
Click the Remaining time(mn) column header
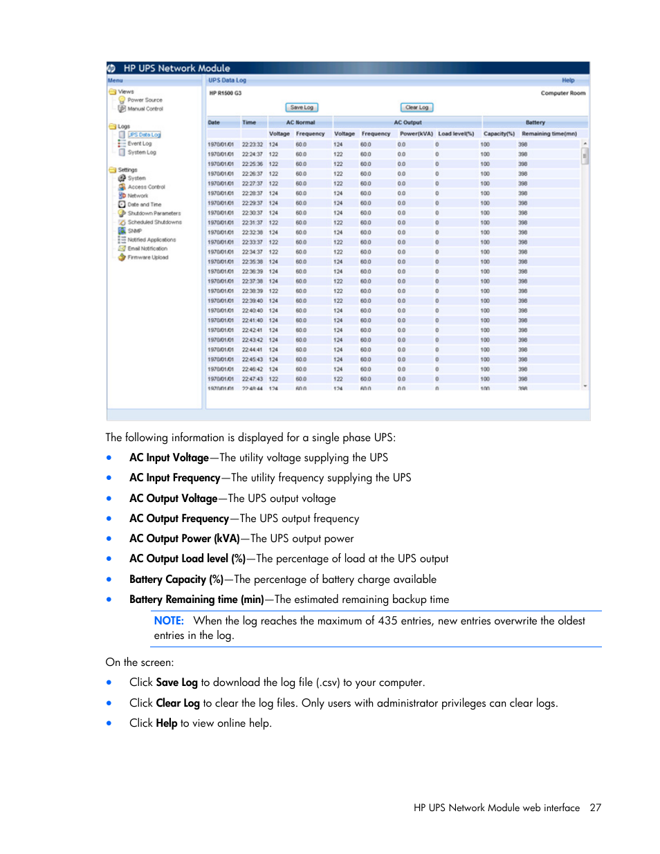point(549,133)
